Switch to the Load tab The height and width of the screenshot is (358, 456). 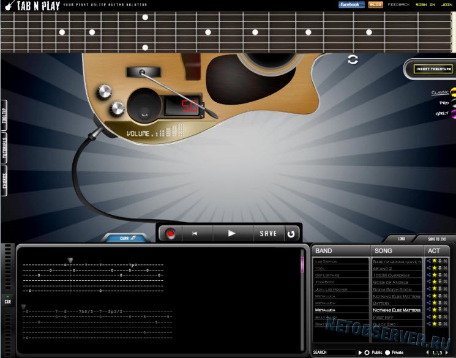[402, 239]
